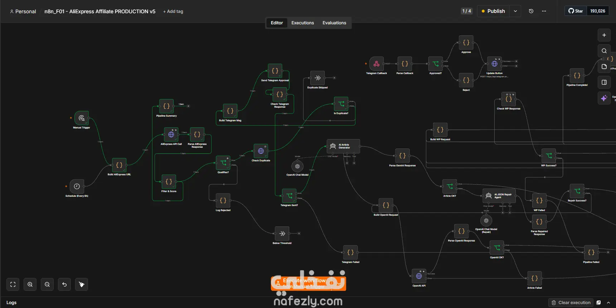Open the AI Article Generator node

pos(344,146)
